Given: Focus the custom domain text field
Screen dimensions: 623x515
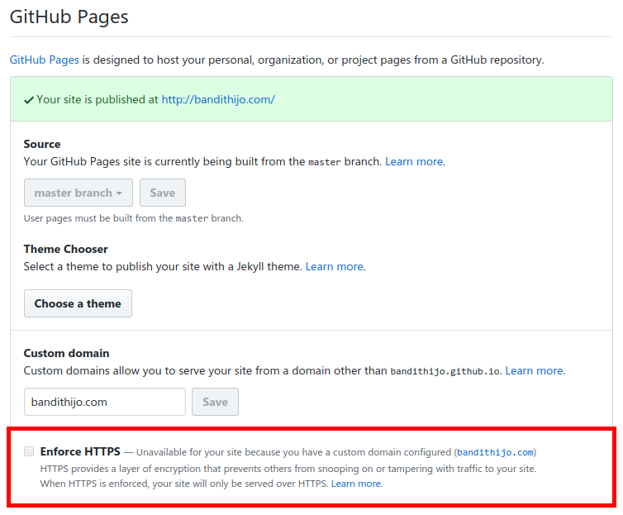Looking at the screenshot, I should (x=104, y=402).
